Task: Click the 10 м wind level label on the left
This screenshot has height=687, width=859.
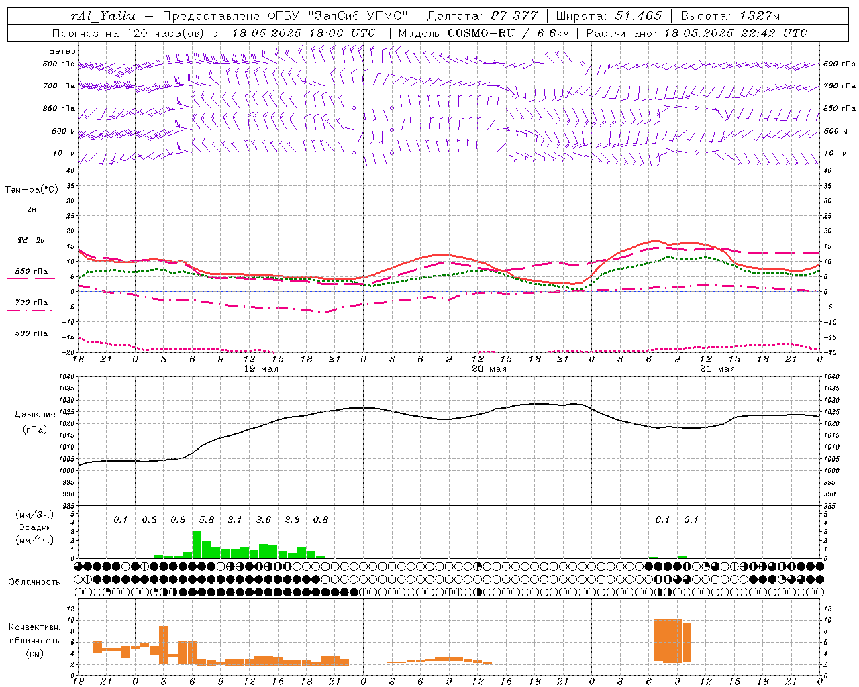Action: 64,153
